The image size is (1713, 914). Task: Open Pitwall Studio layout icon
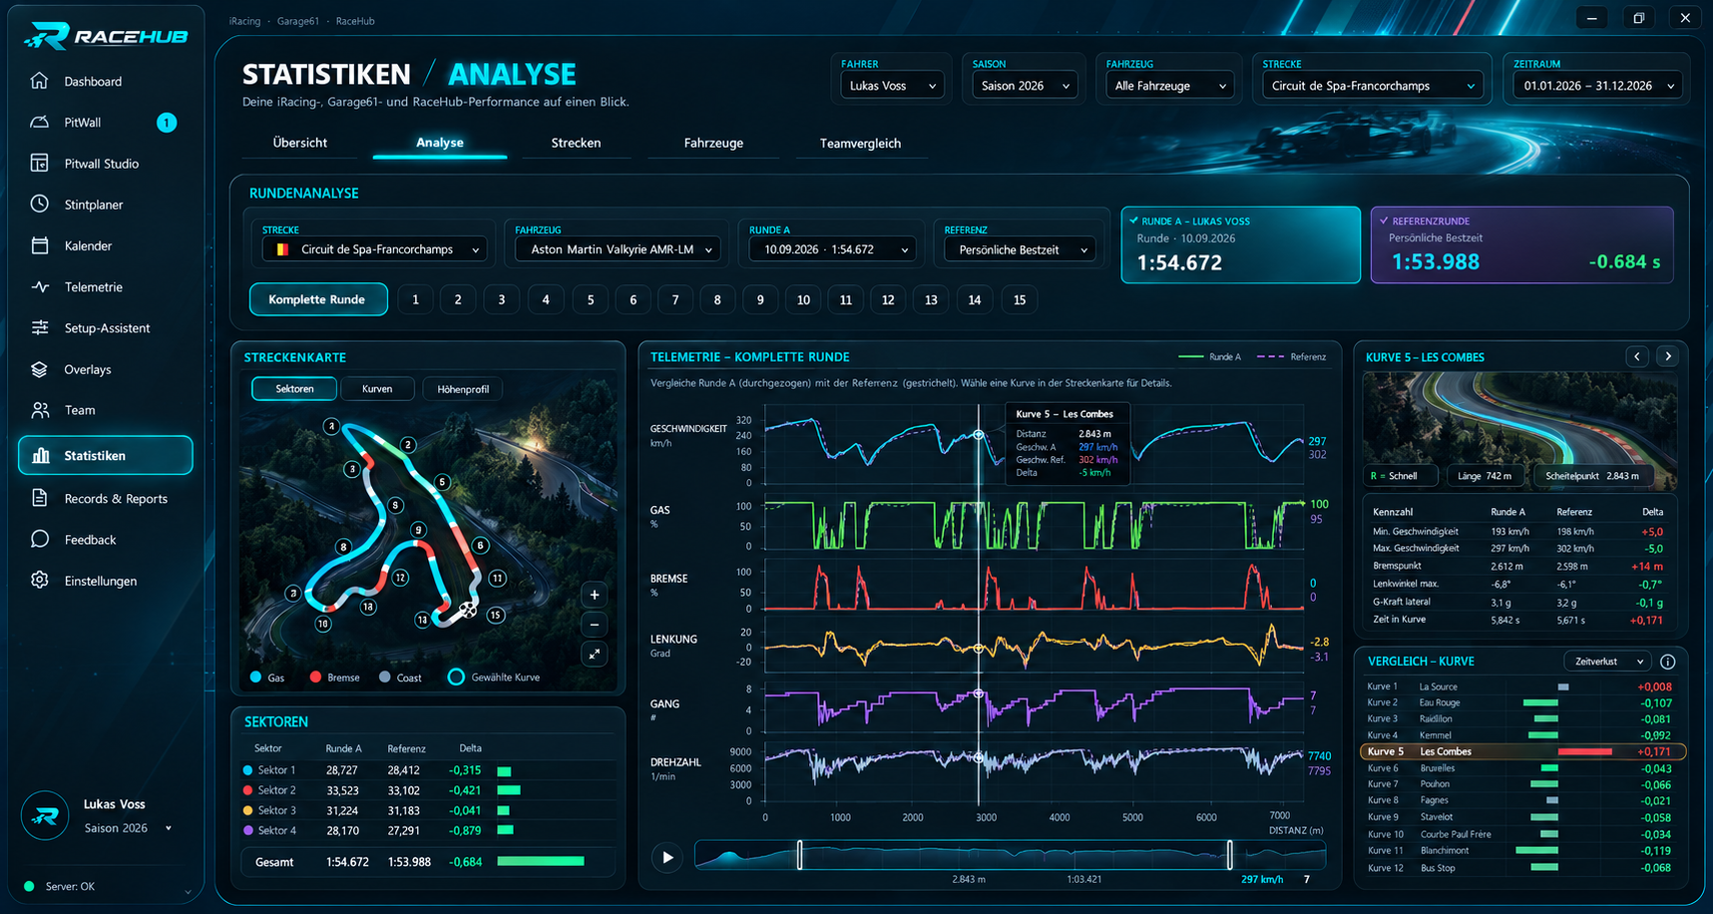tap(39, 163)
